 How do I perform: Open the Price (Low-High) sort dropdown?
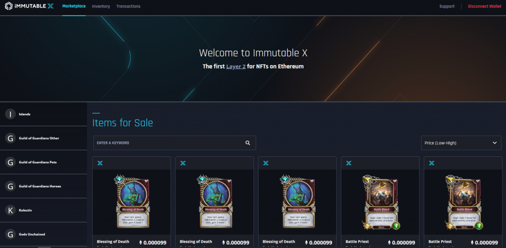(x=454, y=143)
